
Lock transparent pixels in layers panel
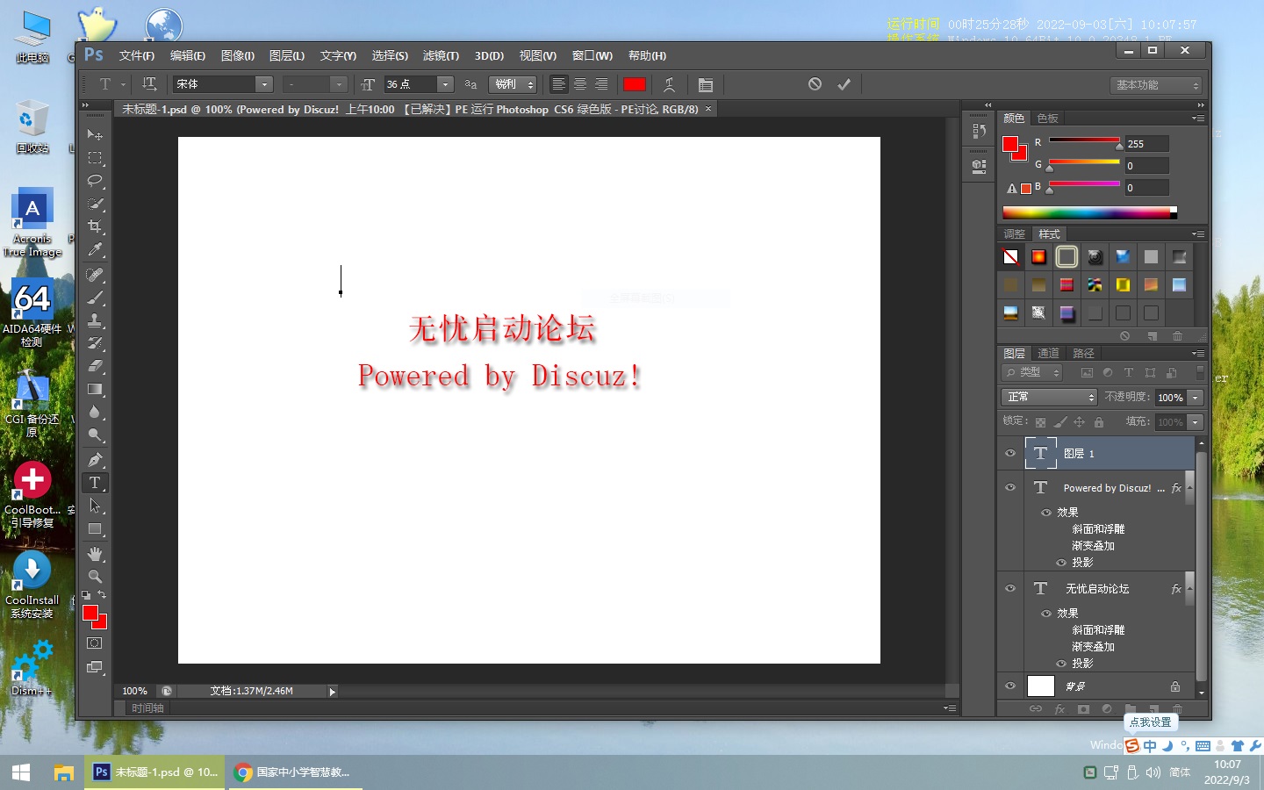1041,422
